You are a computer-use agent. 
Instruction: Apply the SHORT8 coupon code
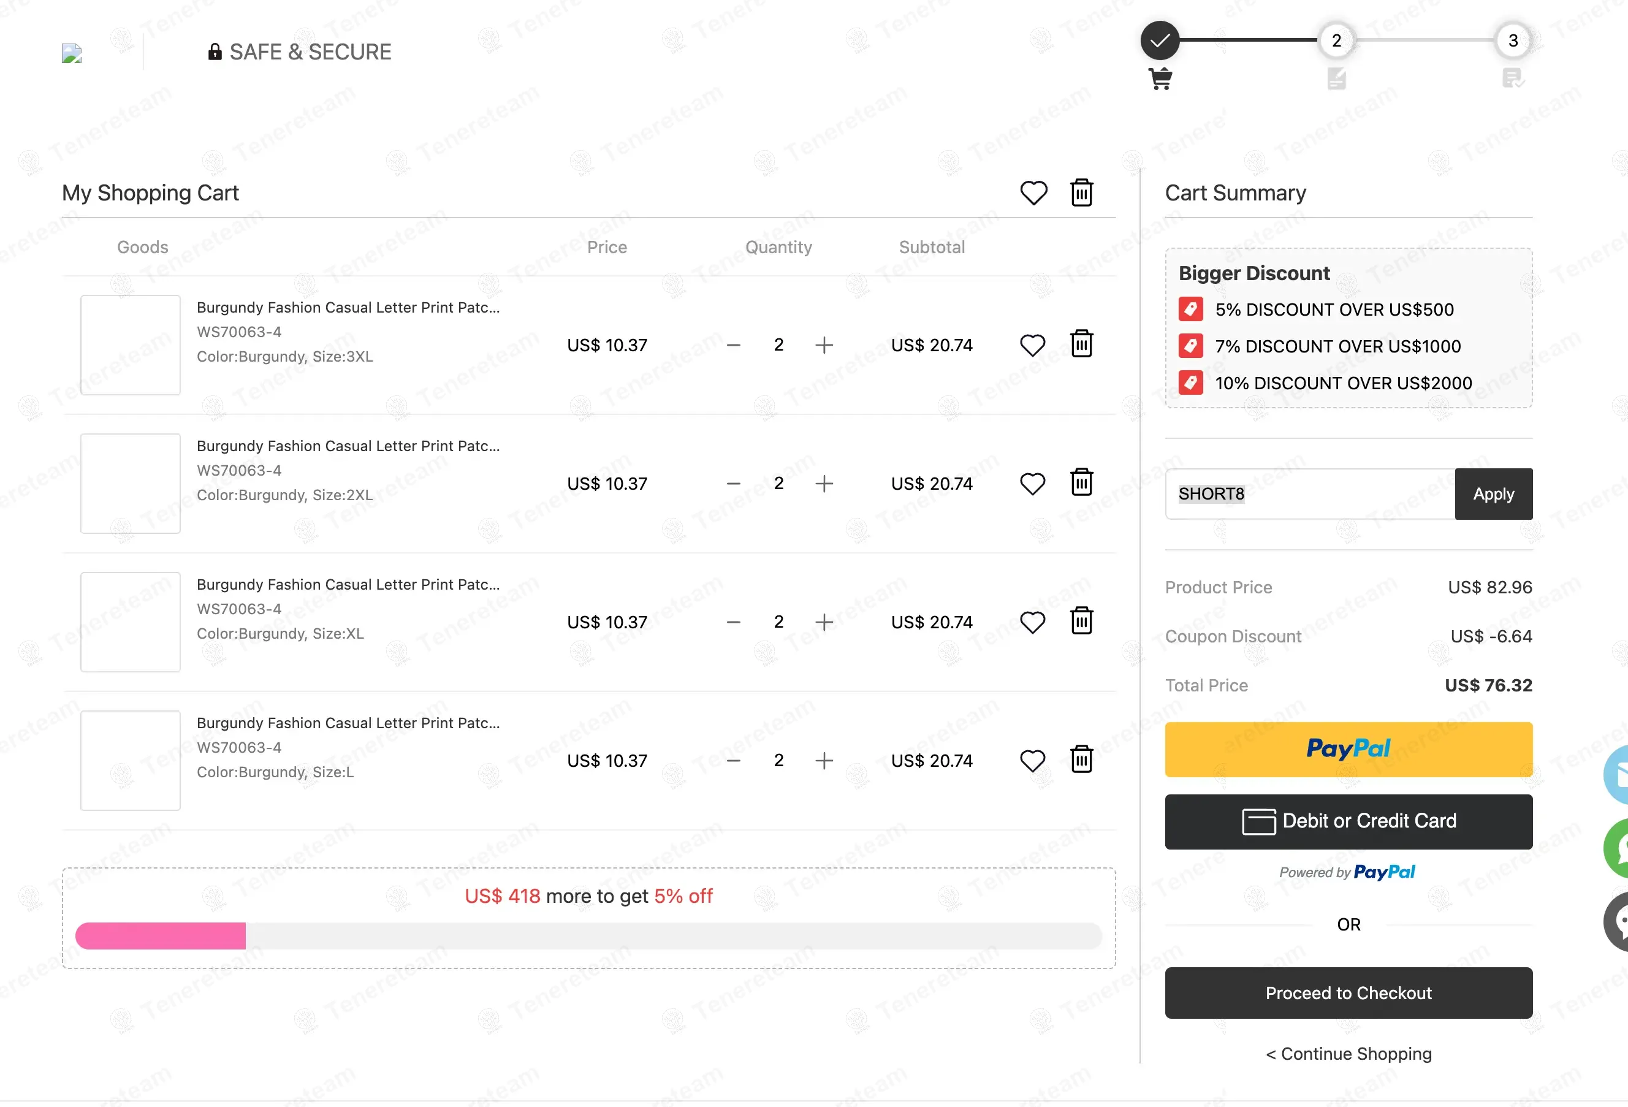[x=1494, y=494]
